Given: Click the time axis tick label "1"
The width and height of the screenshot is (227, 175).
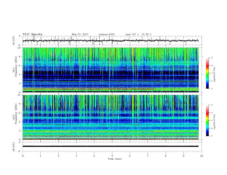Looking at the screenshot, I should tap(40, 156).
